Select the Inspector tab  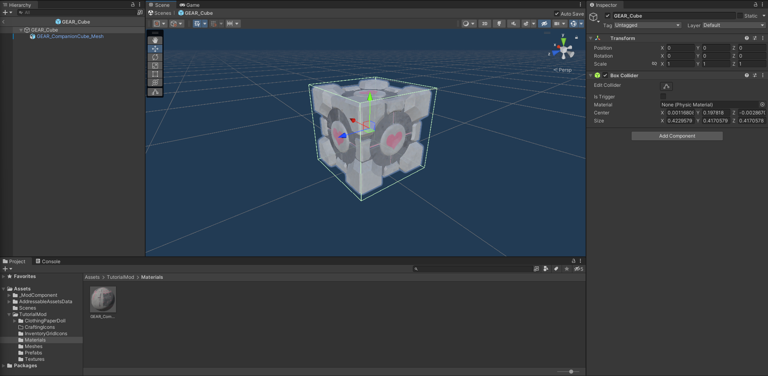(x=604, y=5)
